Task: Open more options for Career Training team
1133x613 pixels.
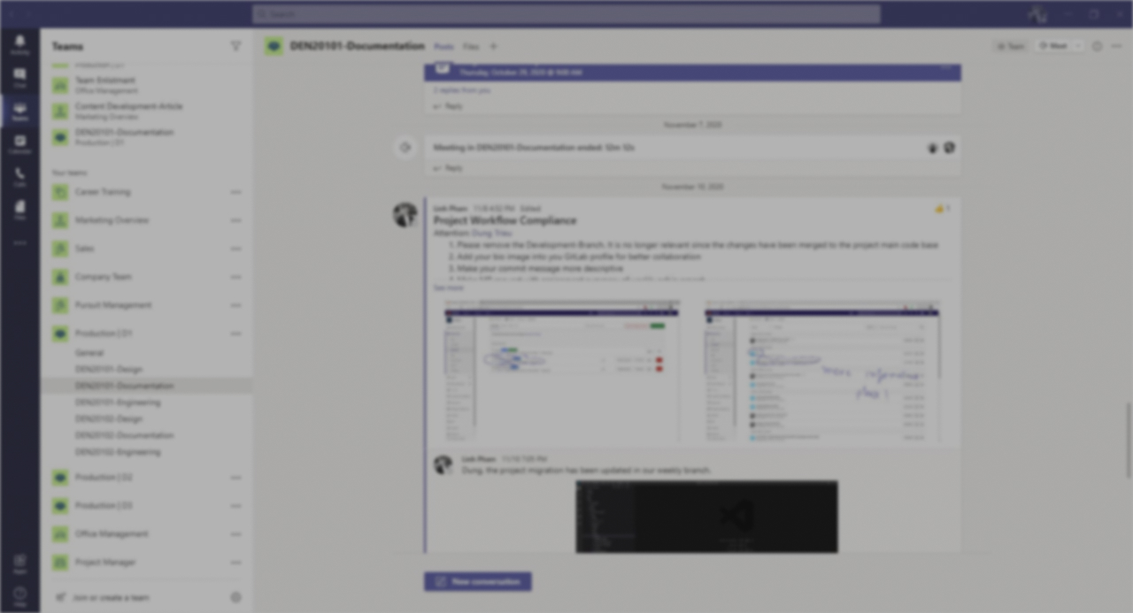Action: (235, 192)
